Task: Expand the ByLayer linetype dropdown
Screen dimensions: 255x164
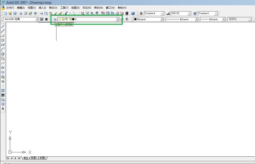Action: 196,19
